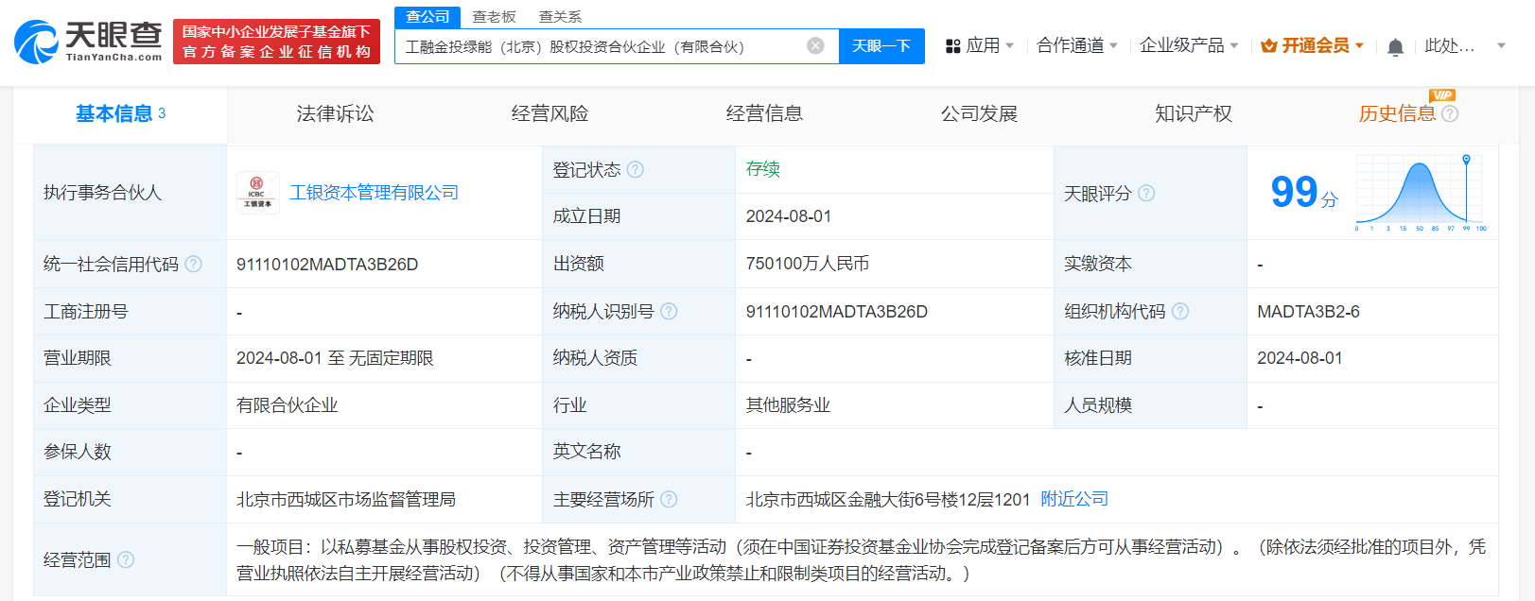This screenshot has width=1535, height=601.
Task: Click the help icon next to 纳税人识别号
Action: pyautogui.click(x=669, y=311)
